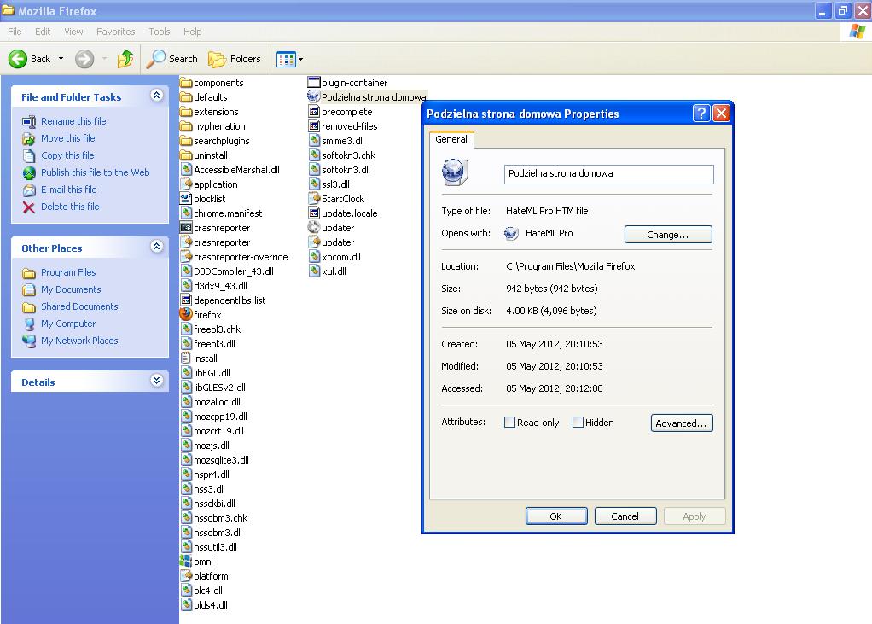Select the application file icon
This screenshot has height=624, width=872.
(x=186, y=184)
